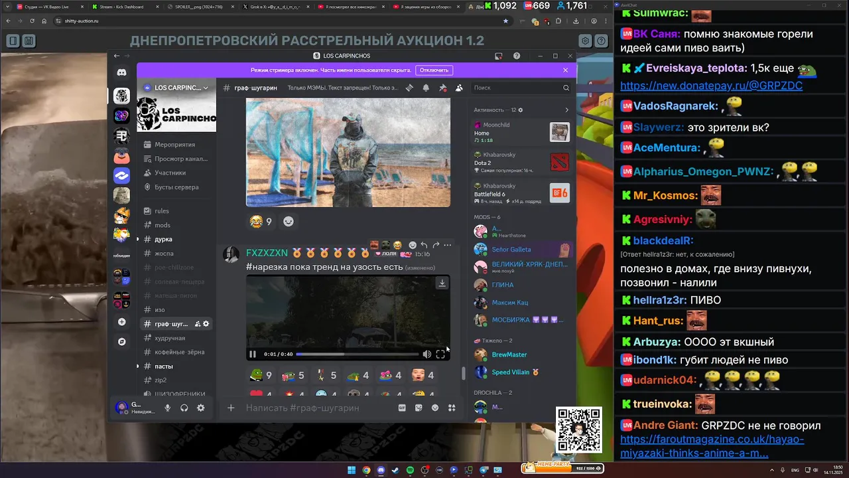Screen dimensions: 849x478
Task: Expand LOS CARPINCHOS server dropdown
Action: point(206,88)
